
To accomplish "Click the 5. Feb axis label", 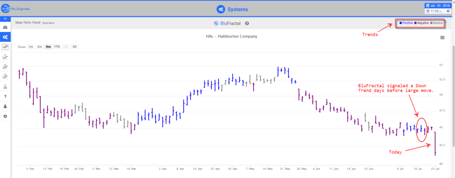I will pyautogui.click(x=30, y=168).
